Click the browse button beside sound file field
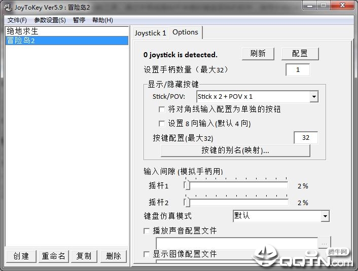The height and width of the screenshot is (271, 358). point(324,244)
